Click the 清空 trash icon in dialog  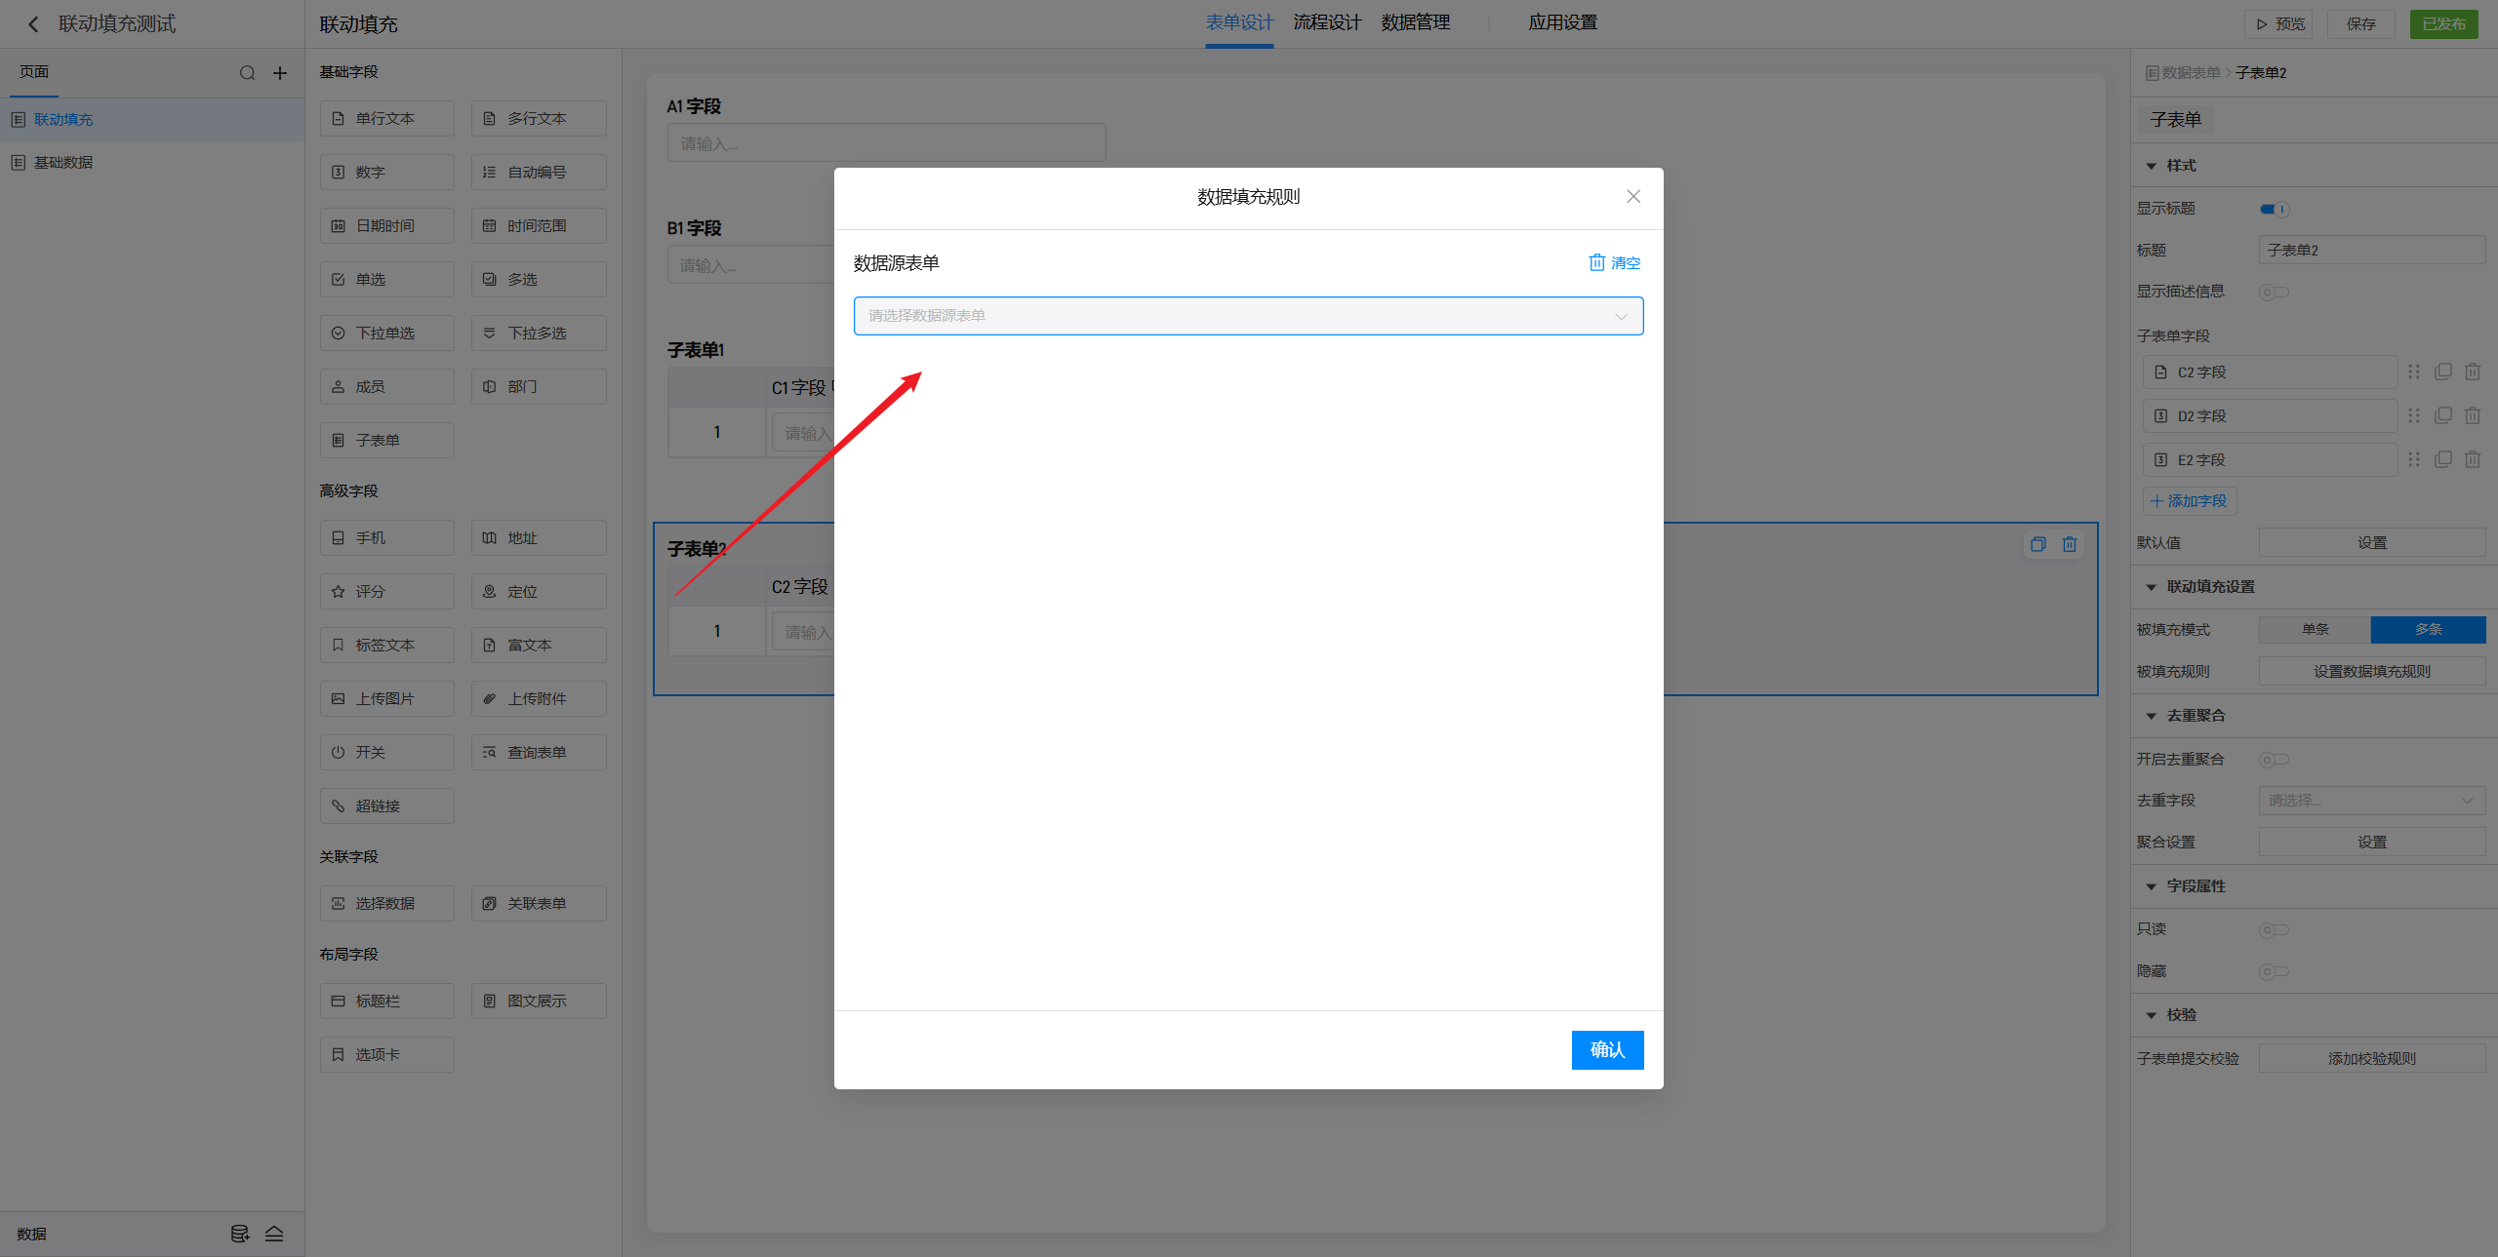[1596, 262]
